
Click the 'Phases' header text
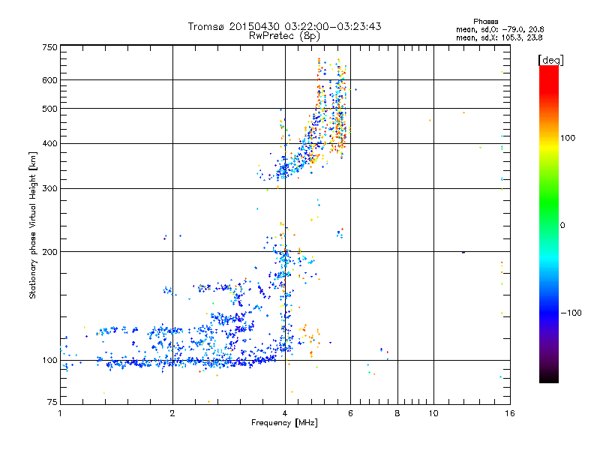point(485,22)
